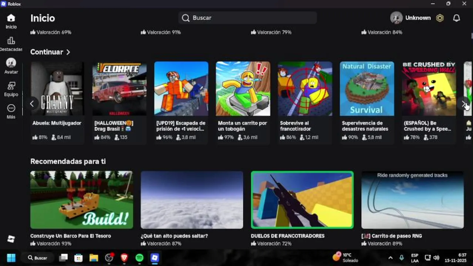This screenshot has width=473, height=266.
Task: Open the Inicio home sidebar icon
Action: tap(11, 18)
